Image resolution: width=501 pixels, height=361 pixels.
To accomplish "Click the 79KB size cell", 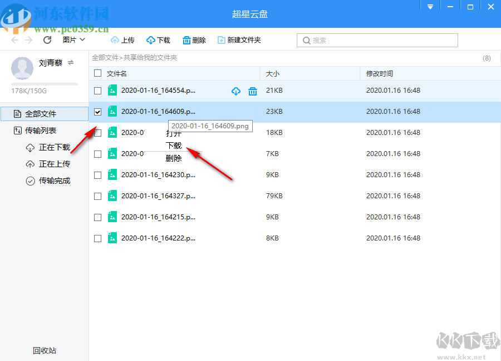I will point(274,196).
